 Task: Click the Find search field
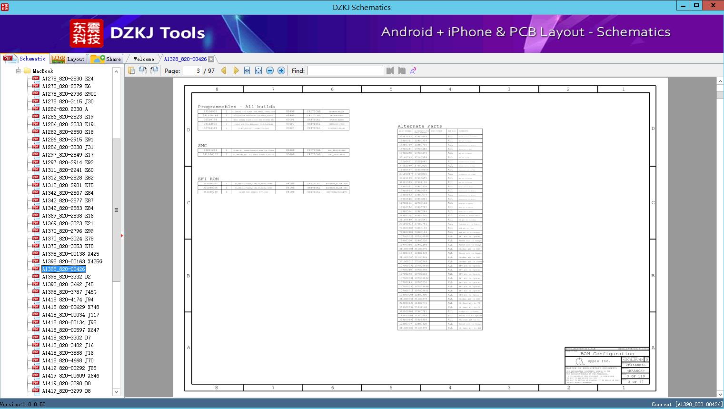click(345, 70)
